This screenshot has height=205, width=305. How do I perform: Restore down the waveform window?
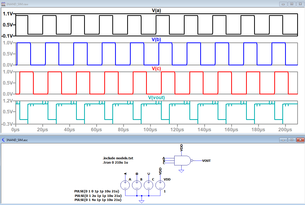coord(292,4)
